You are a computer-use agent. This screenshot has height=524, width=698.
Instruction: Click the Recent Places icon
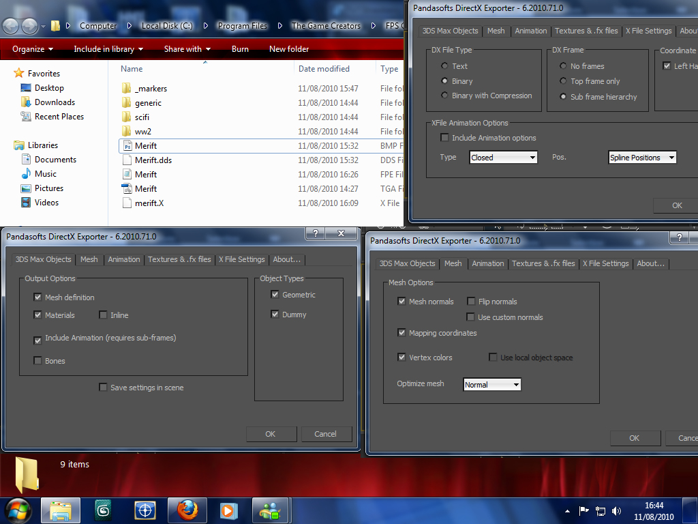(x=26, y=116)
